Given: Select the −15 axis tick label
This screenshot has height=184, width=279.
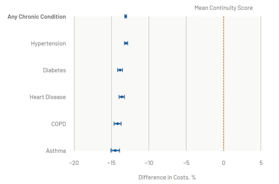Looking at the screenshot, I should point(111,163).
